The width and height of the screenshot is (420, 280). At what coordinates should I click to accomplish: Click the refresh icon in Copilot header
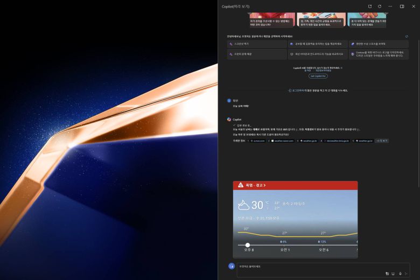380,6
